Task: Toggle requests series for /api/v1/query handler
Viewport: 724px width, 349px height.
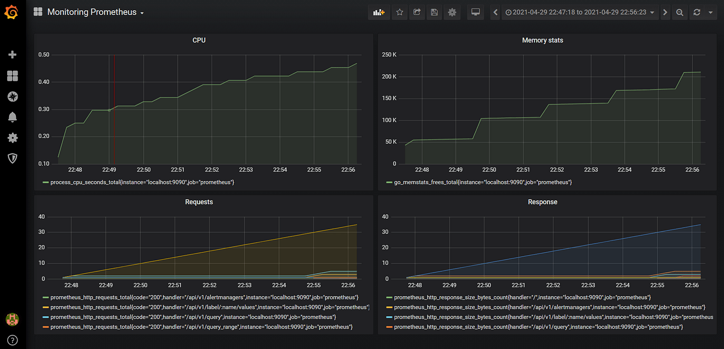Action: [x=193, y=317]
